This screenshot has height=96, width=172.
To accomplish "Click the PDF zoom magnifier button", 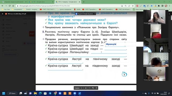I will (x=93, y=88).
